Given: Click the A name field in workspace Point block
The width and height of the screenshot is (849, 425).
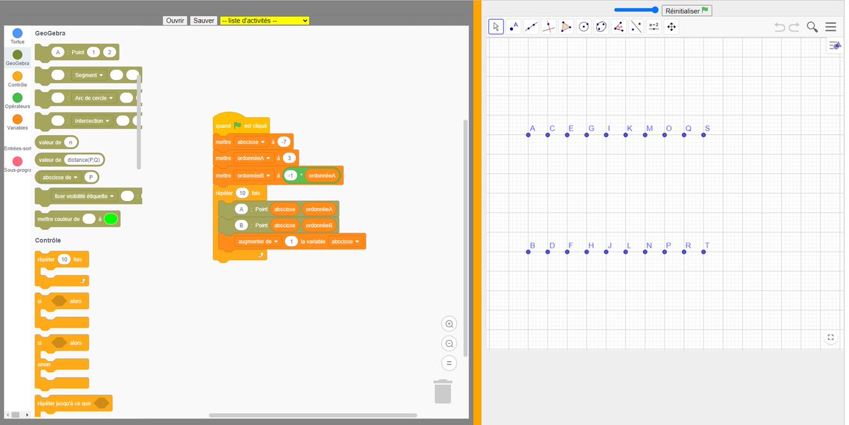Looking at the screenshot, I should coord(241,209).
